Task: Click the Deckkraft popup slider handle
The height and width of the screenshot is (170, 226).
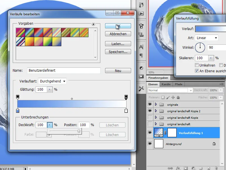Action: pyautogui.click(x=79, y=131)
